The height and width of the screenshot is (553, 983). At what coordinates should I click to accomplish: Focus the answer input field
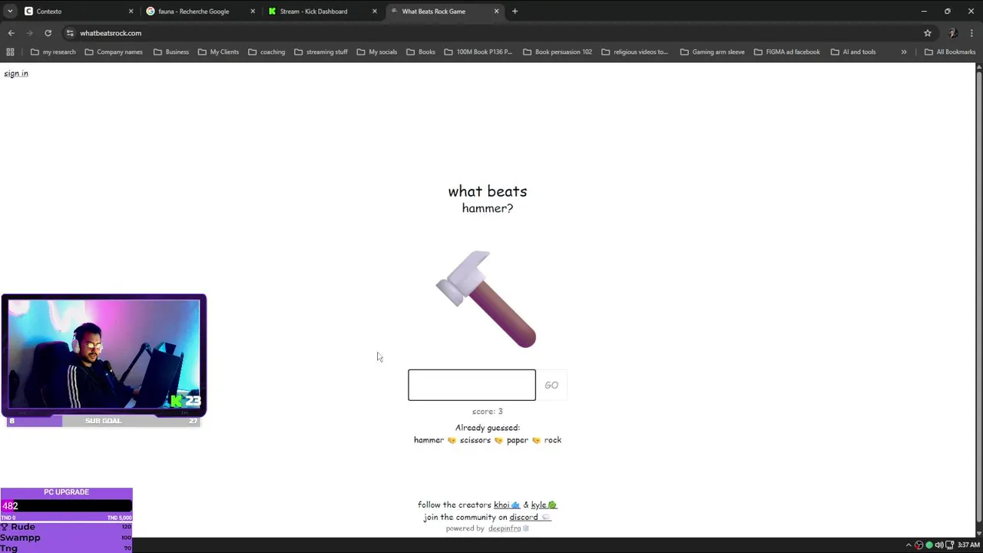[472, 385]
